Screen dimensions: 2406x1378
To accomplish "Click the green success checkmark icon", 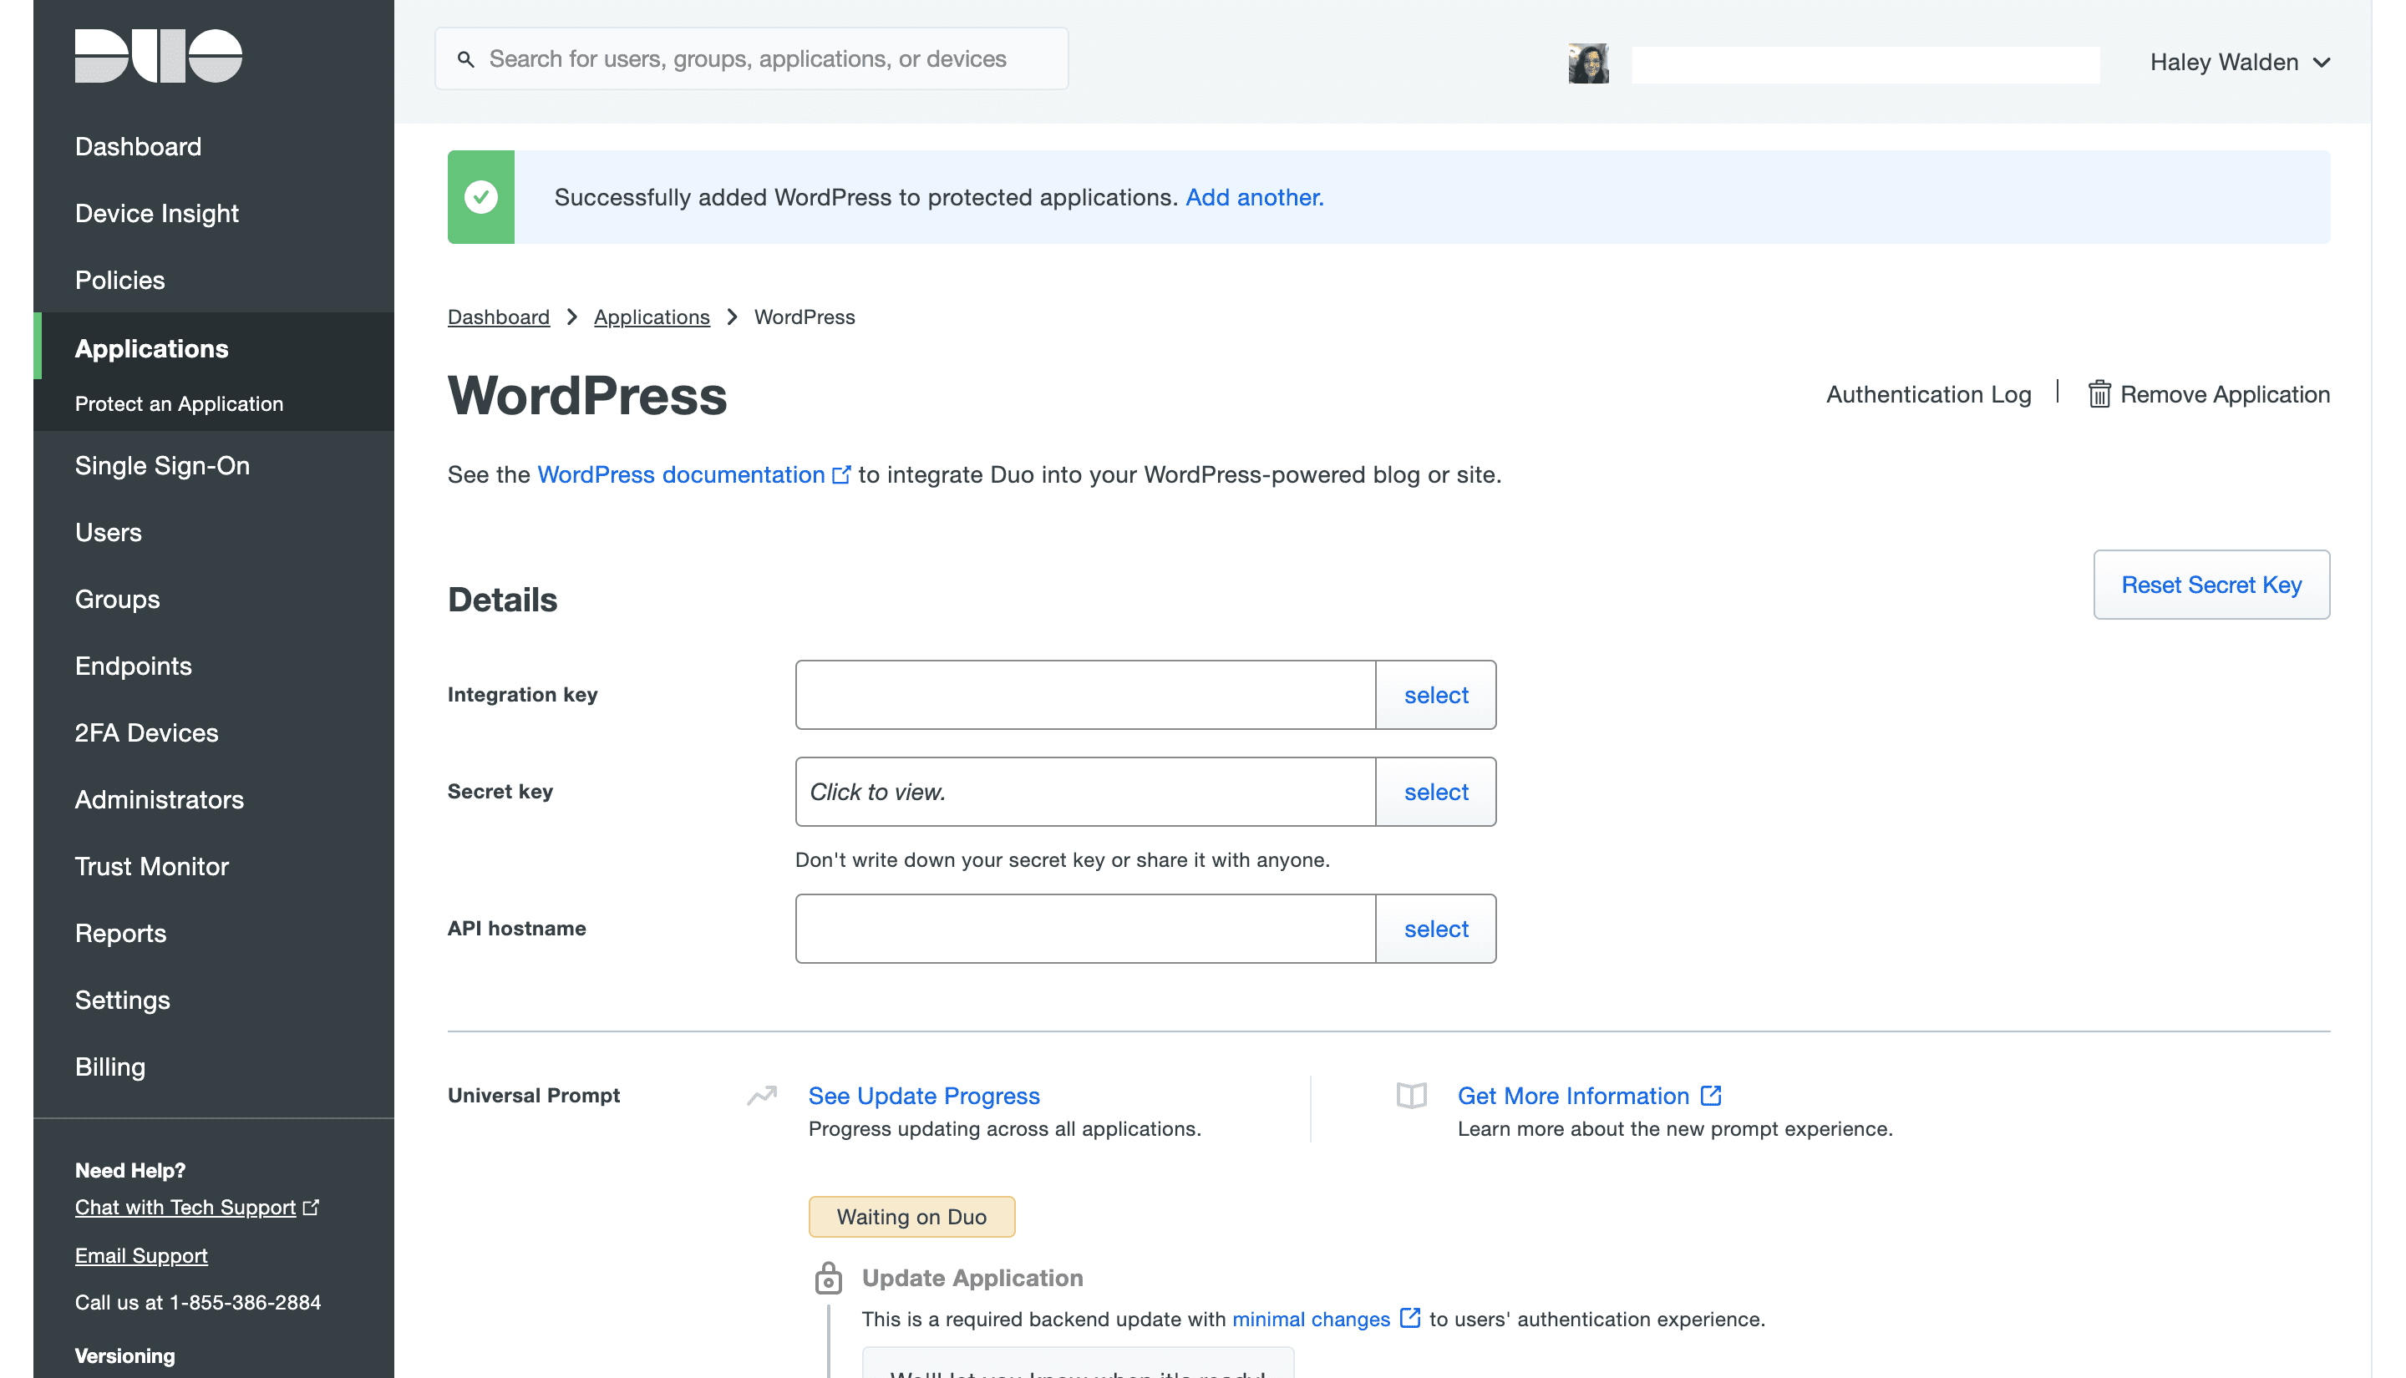I will point(481,197).
